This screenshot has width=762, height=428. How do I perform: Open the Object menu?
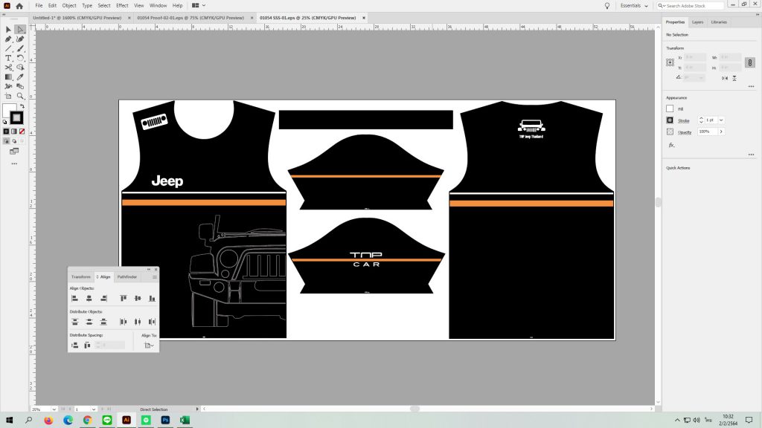(x=69, y=6)
